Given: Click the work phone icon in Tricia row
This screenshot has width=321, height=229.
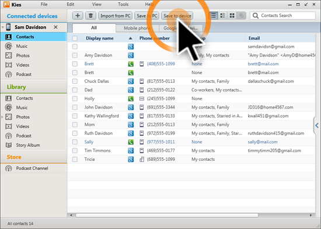Looking at the screenshot, I should (x=142, y=159).
